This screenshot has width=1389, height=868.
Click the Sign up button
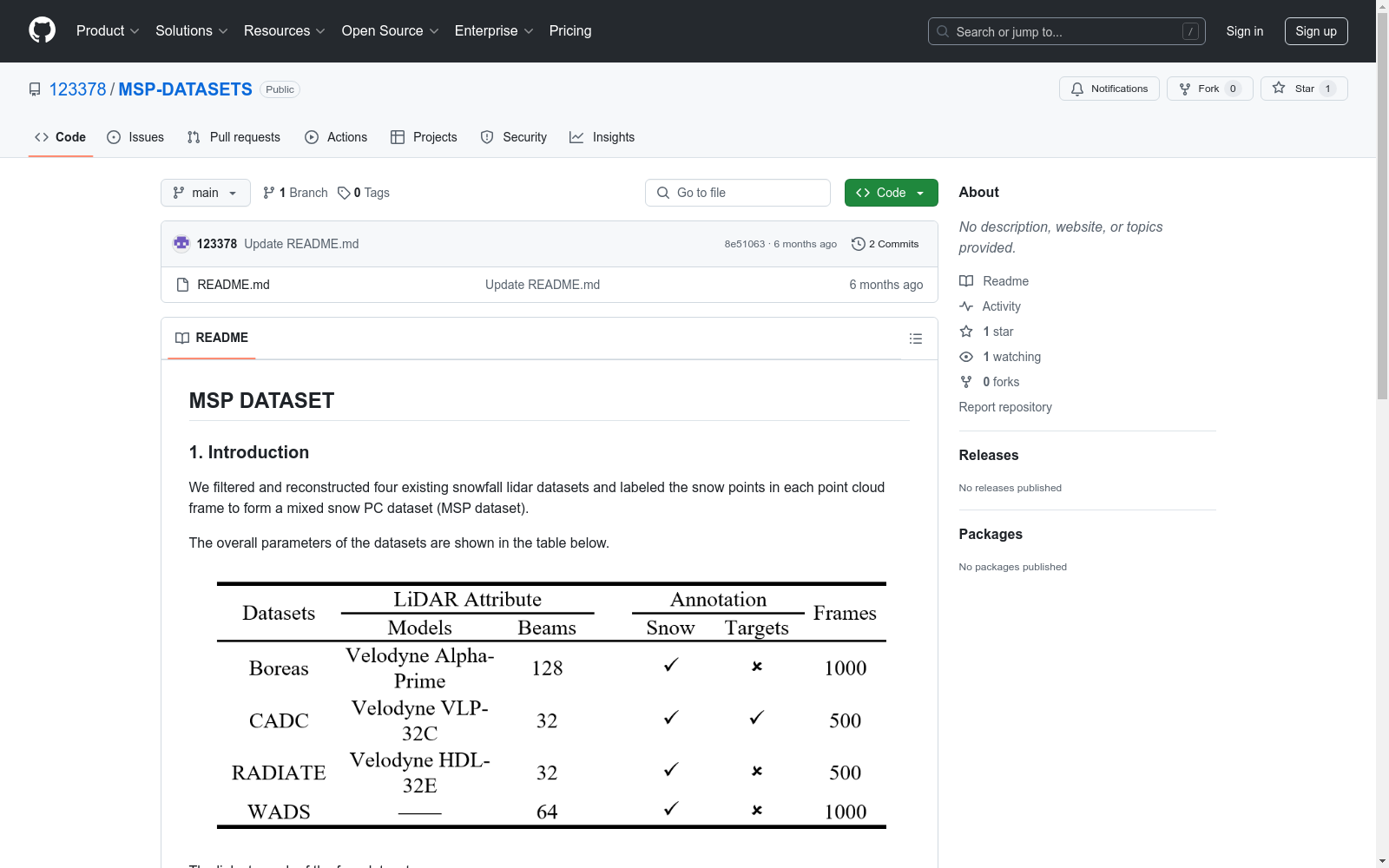pos(1316,31)
